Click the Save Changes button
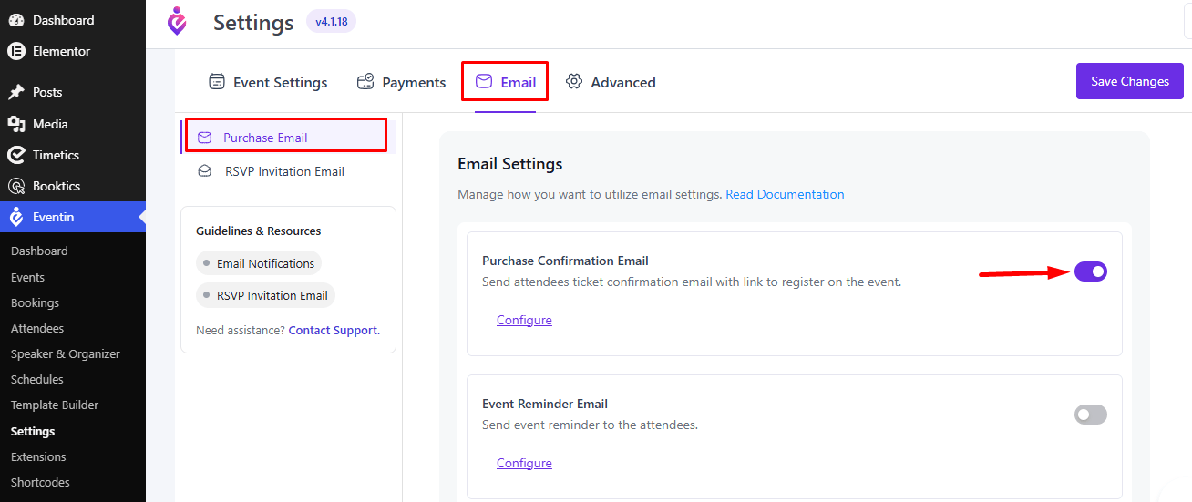This screenshot has width=1192, height=502. click(1130, 81)
